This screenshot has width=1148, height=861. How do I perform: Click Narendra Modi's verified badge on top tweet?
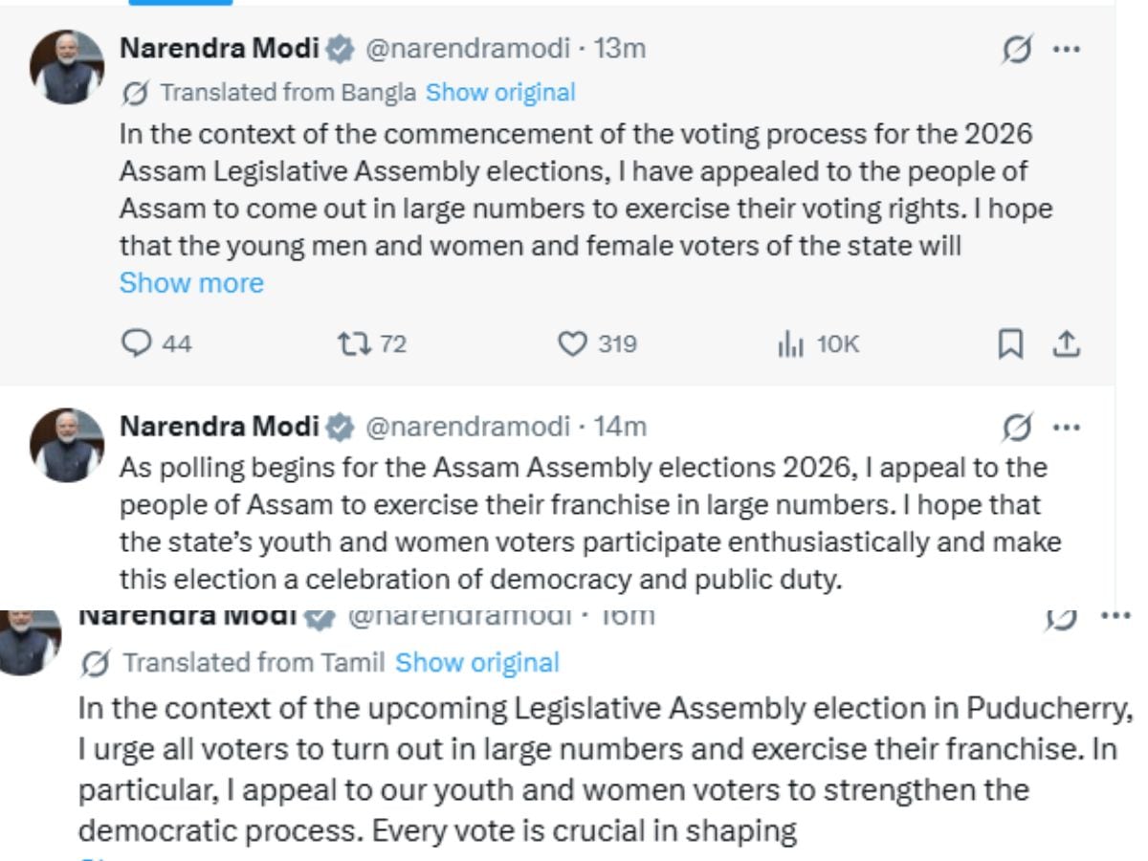point(341,48)
